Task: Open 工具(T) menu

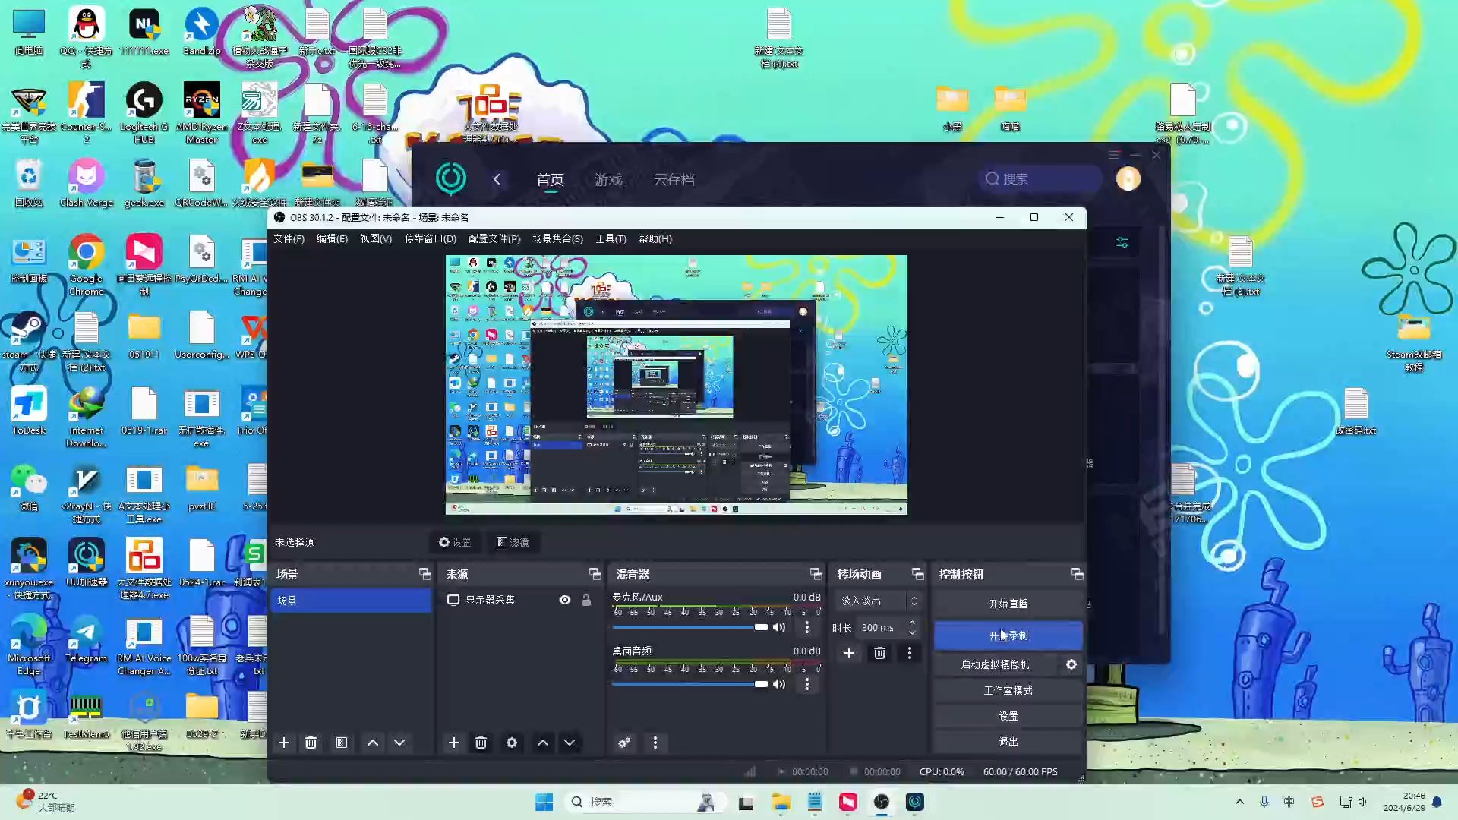Action: (x=611, y=238)
